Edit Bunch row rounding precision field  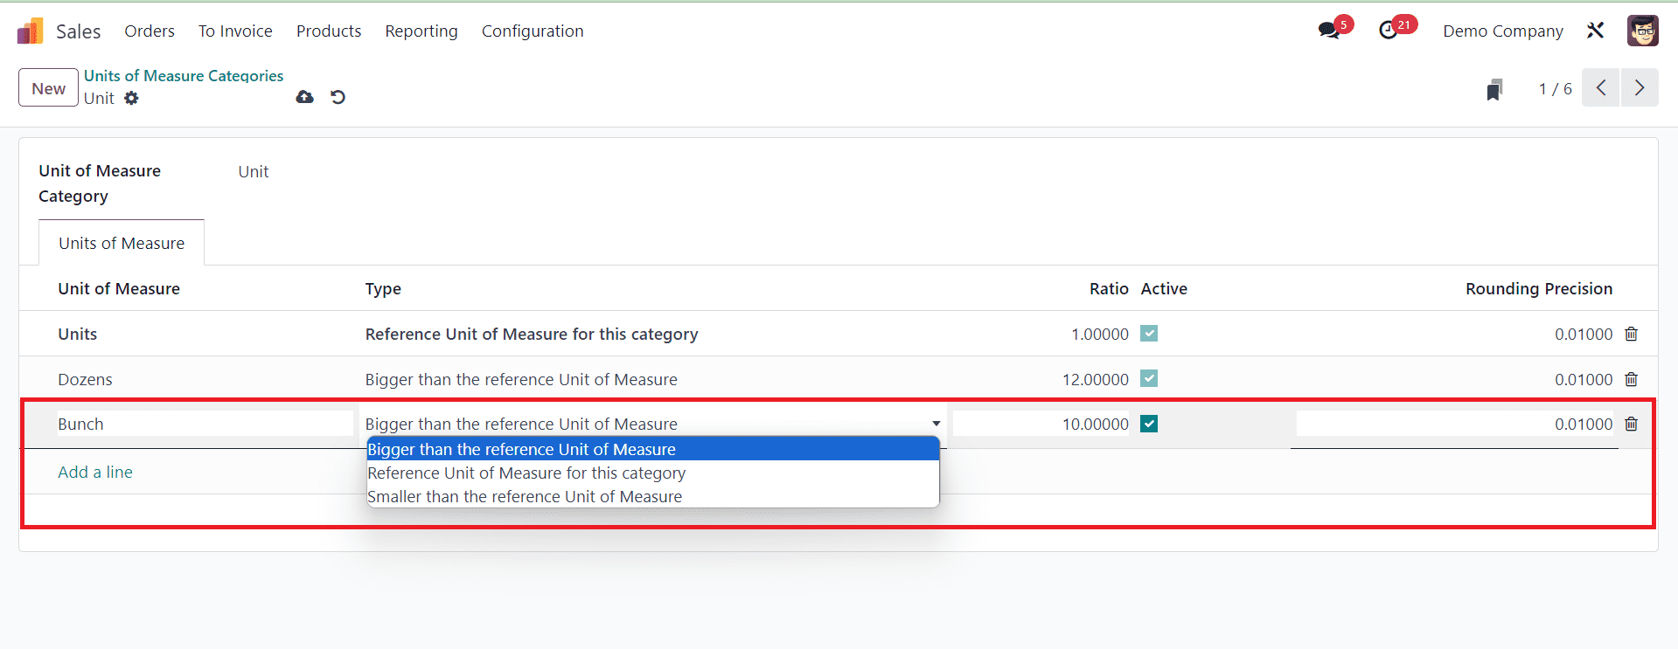(x=1455, y=424)
